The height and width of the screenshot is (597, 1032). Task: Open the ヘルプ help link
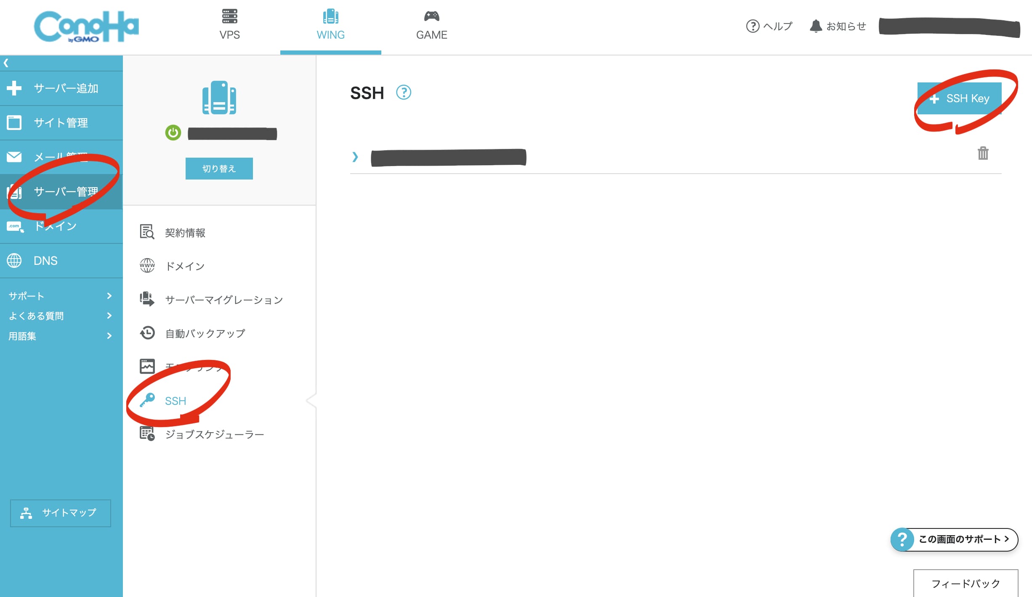(769, 26)
